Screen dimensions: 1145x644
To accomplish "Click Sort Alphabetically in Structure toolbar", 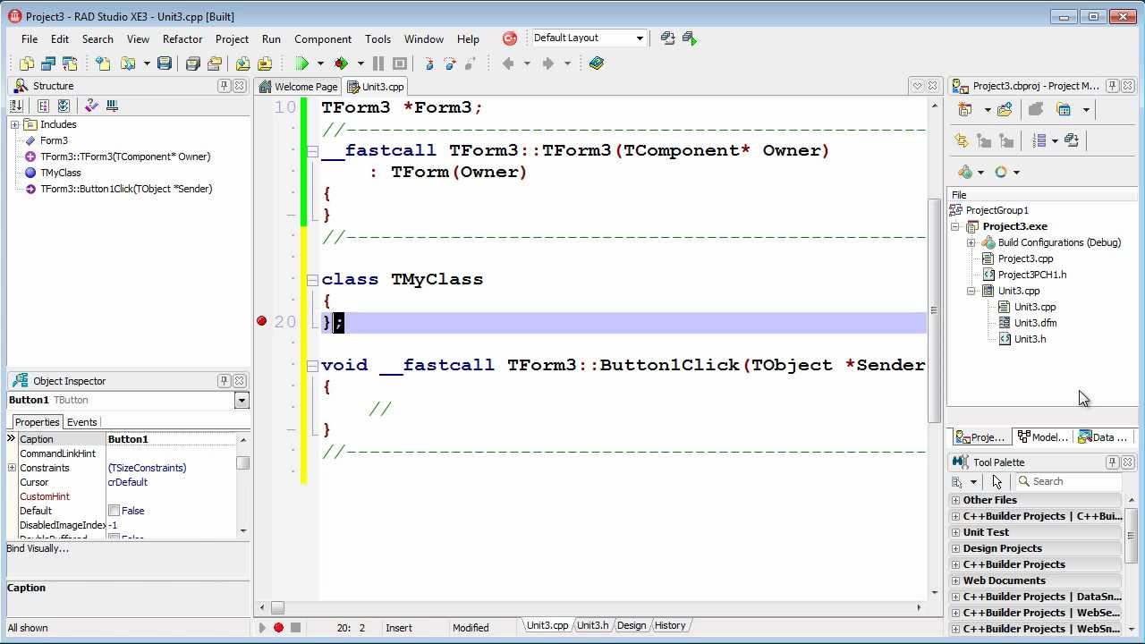I will point(16,106).
